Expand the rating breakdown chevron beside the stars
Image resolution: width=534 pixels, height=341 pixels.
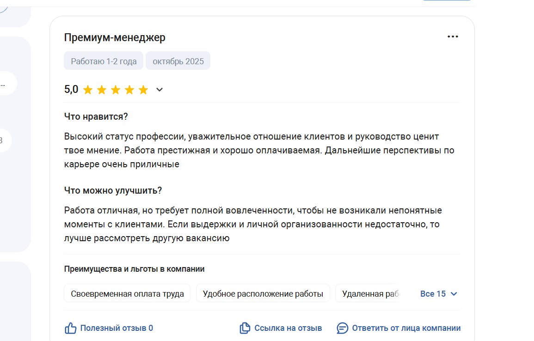click(160, 90)
